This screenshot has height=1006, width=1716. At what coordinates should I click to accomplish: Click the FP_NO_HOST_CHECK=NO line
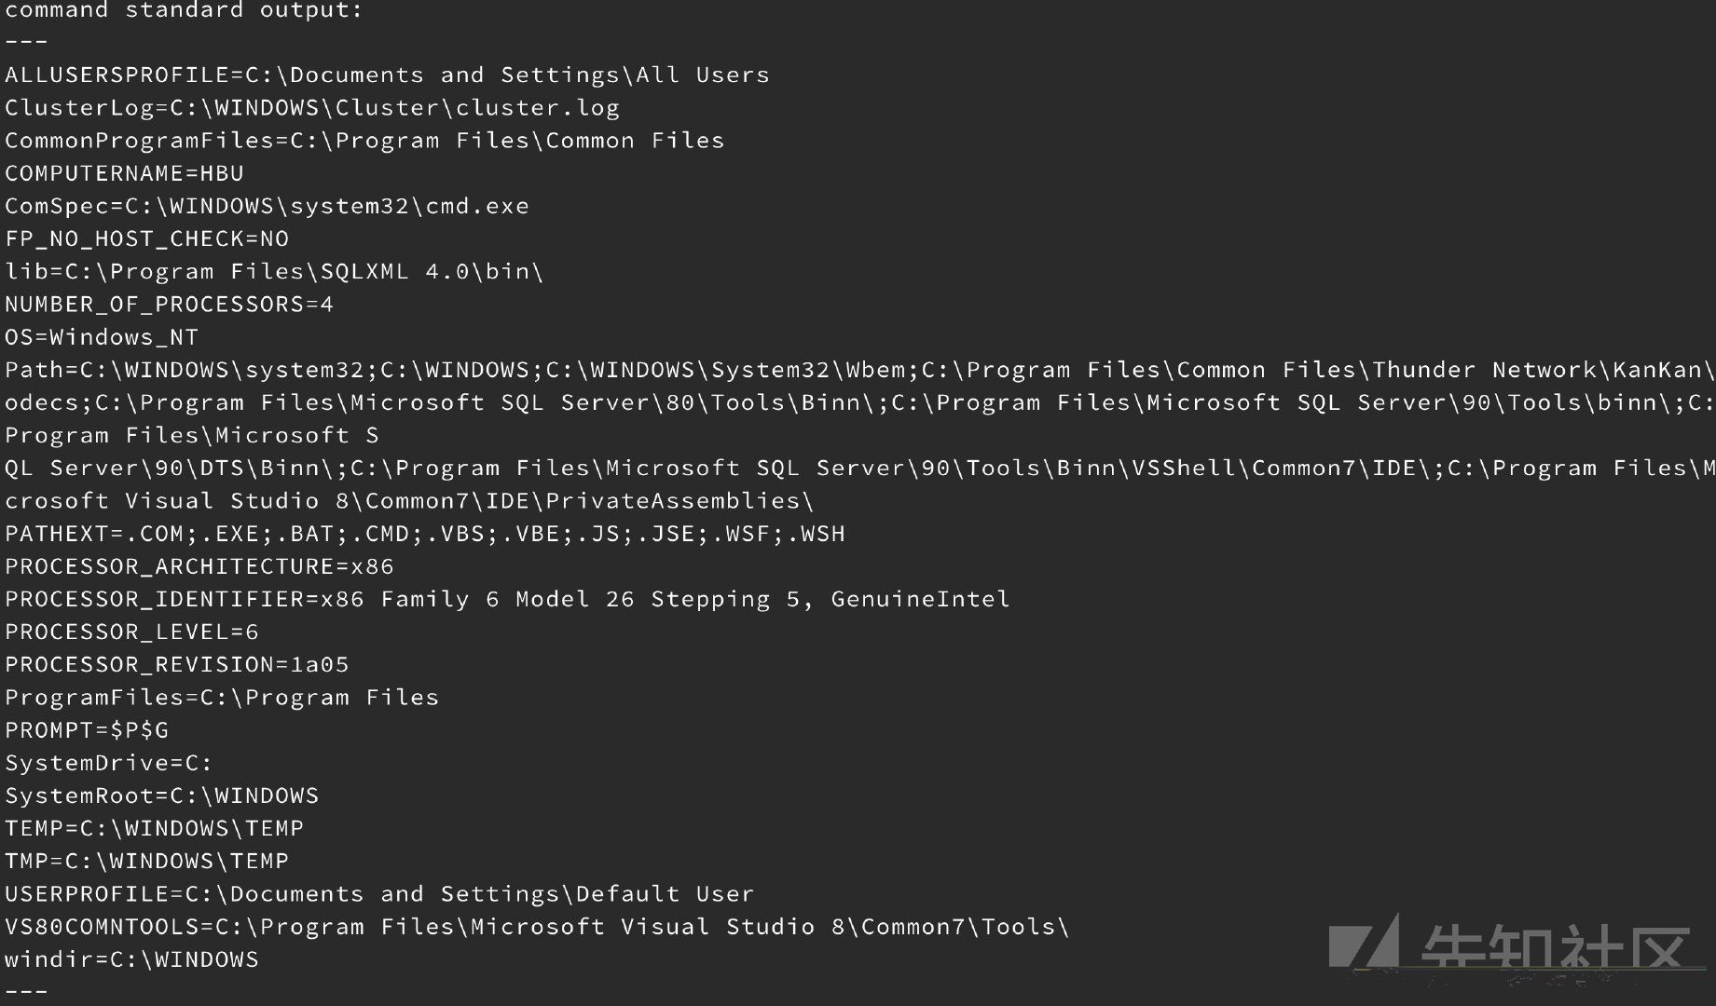(x=147, y=239)
